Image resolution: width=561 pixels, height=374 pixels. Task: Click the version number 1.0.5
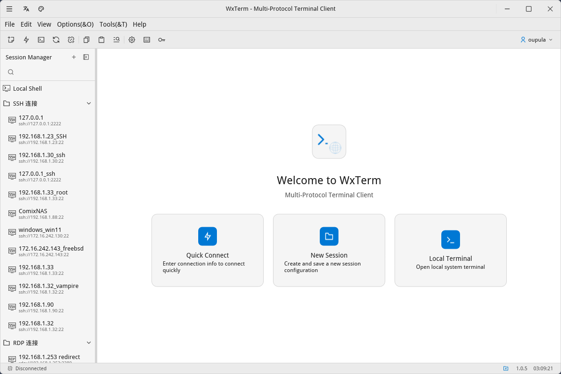pos(522,368)
